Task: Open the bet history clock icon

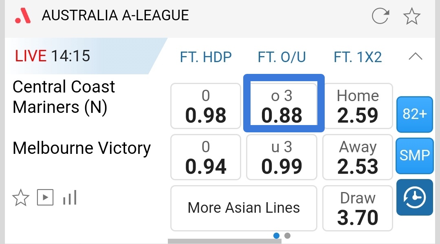Action: pos(414,197)
